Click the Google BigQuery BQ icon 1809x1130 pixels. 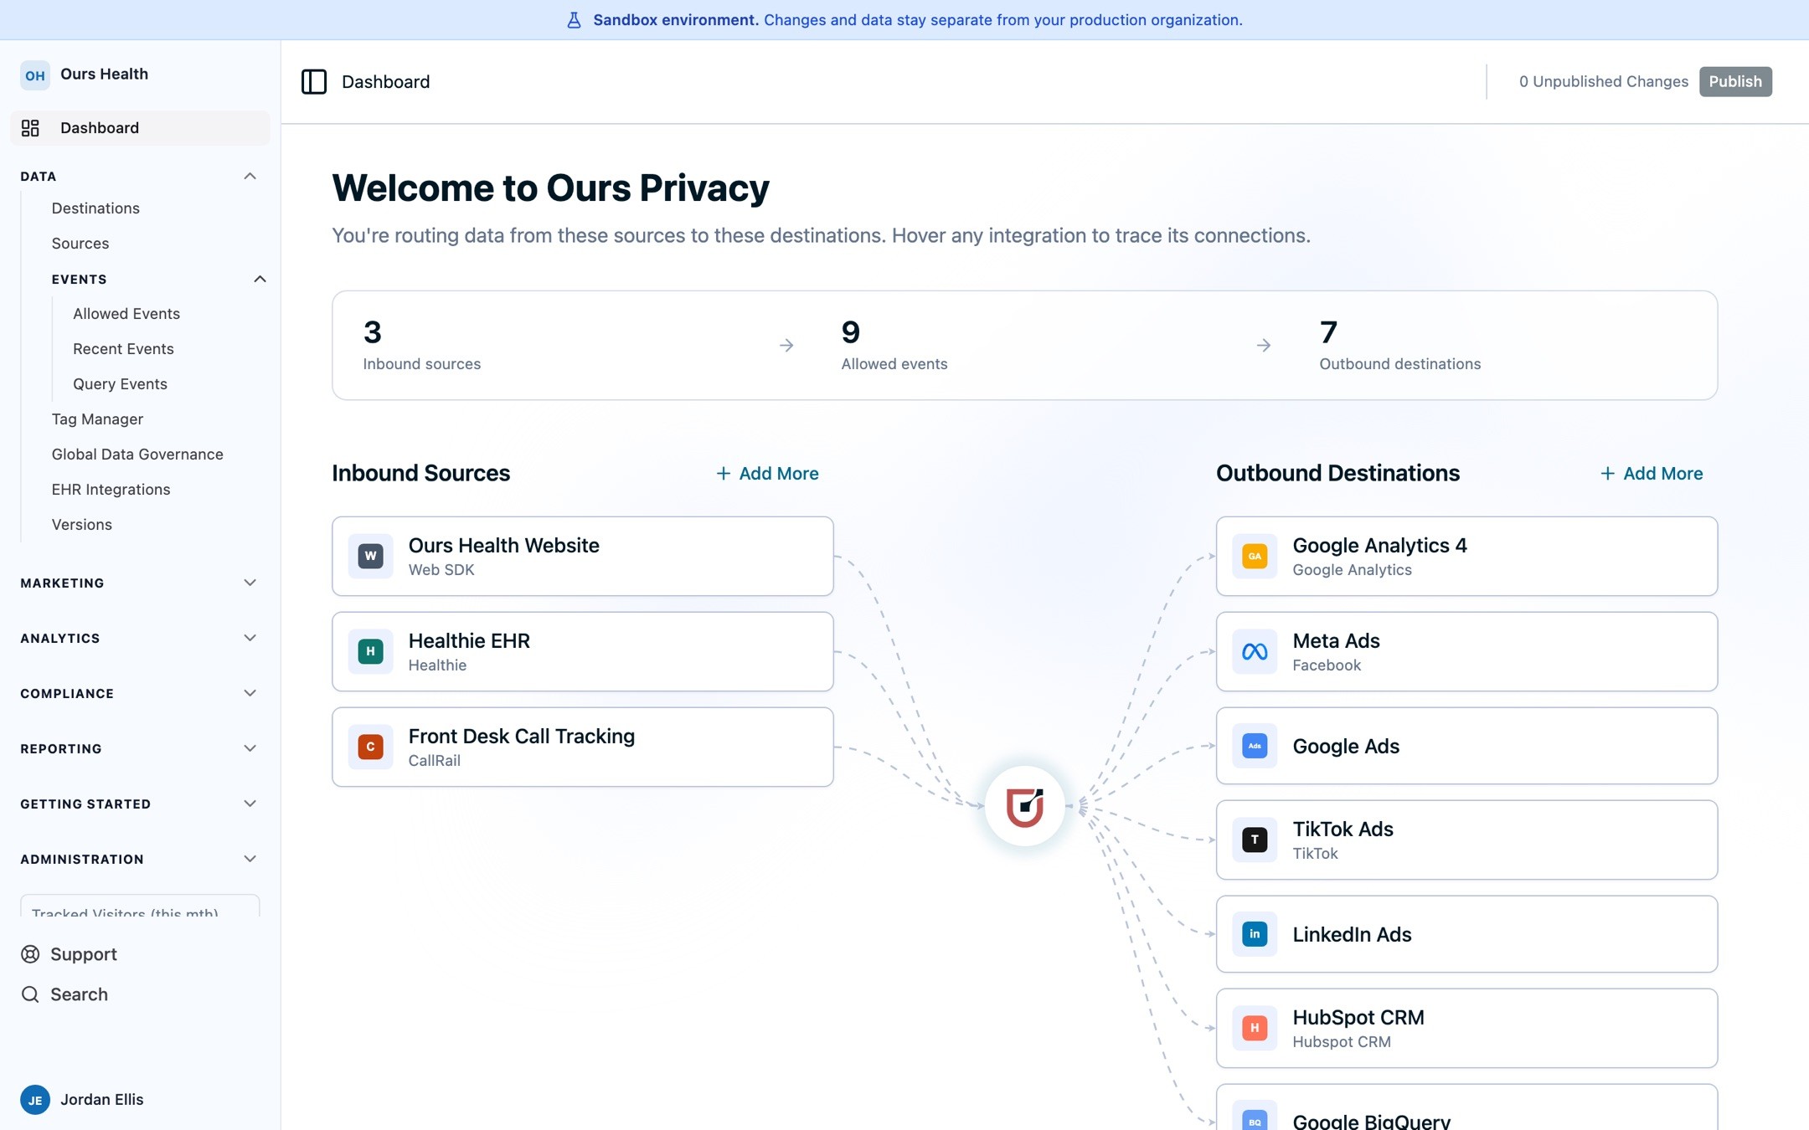click(1255, 1119)
